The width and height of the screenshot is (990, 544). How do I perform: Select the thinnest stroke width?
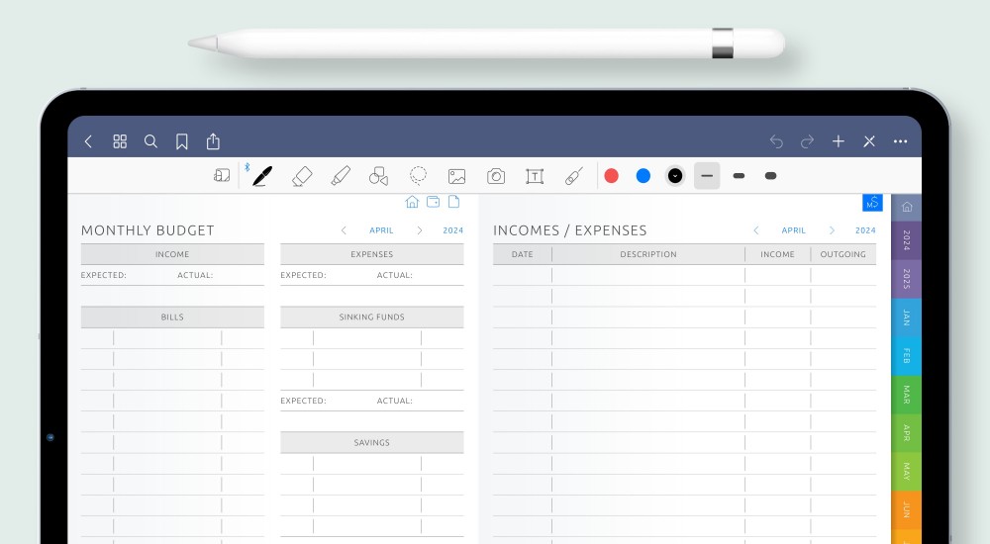tap(707, 175)
